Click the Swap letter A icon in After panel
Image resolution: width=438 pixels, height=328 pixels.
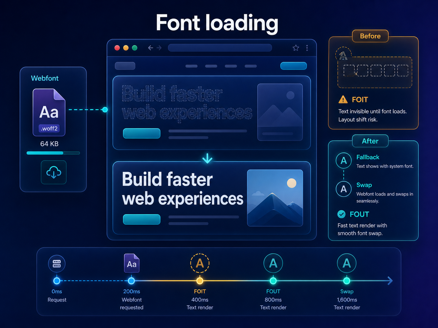[344, 189]
